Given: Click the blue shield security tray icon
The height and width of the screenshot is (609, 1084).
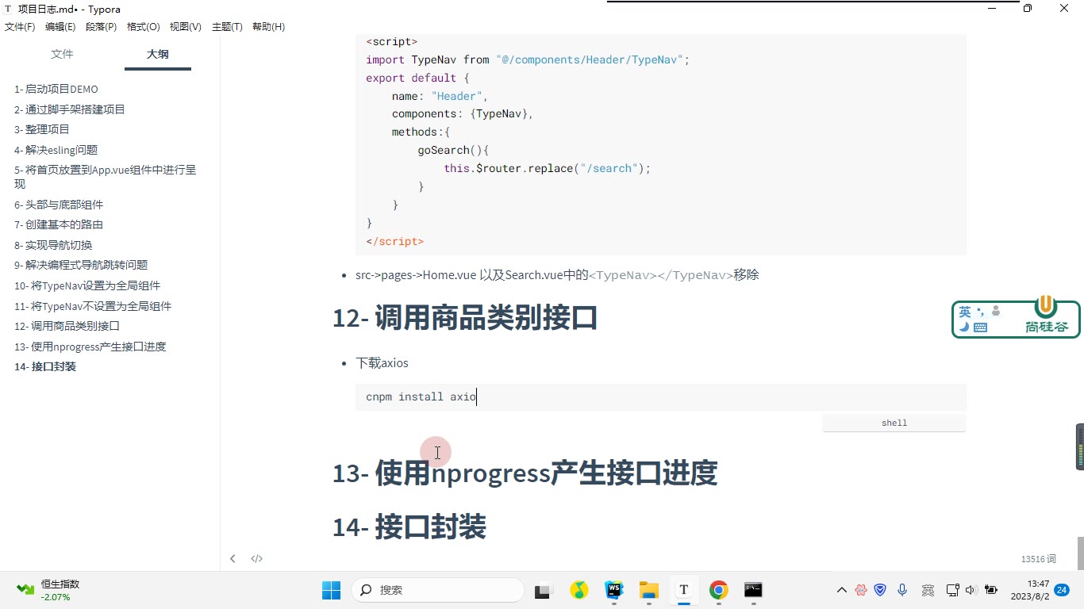Looking at the screenshot, I should (x=880, y=590).
